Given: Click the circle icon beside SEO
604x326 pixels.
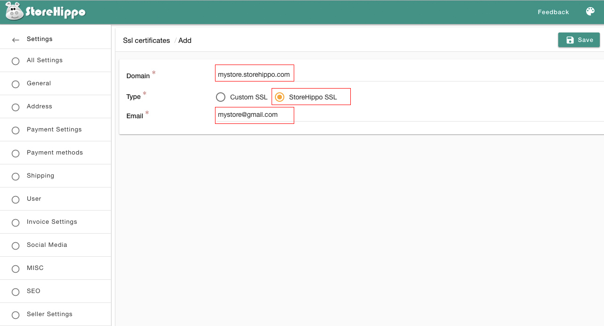Looking at the screenshot, I should tap(16, 292).
